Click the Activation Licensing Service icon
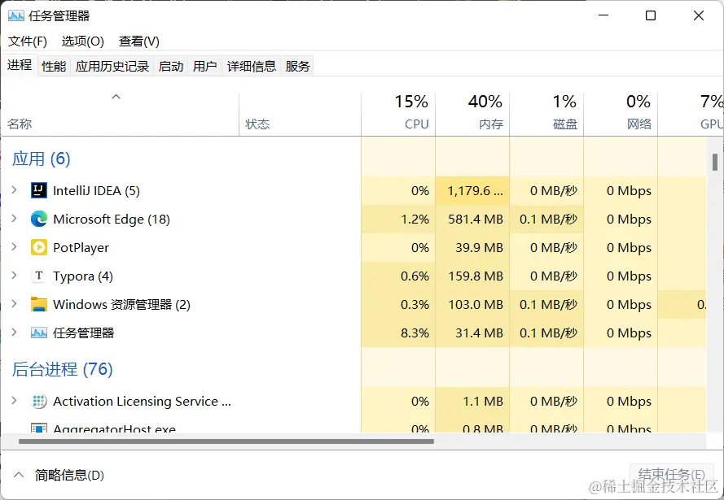 [x=39, y=402]
